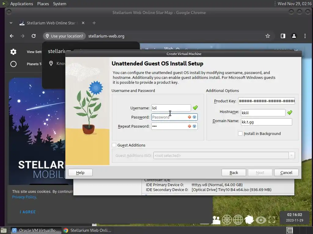Screen dimensions: 313x234
Task: Click the Product Key field
Action: pos(267,101)
